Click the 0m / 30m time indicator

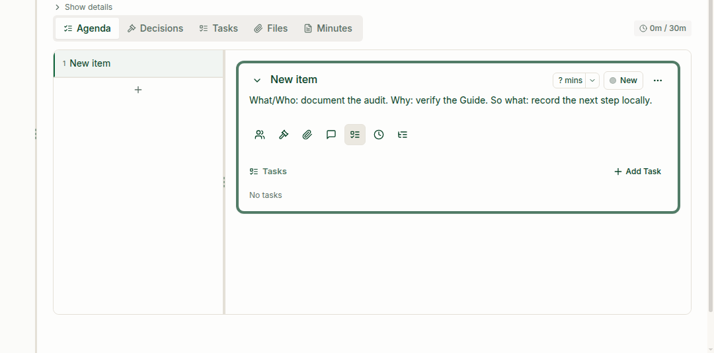click(662, 28)
